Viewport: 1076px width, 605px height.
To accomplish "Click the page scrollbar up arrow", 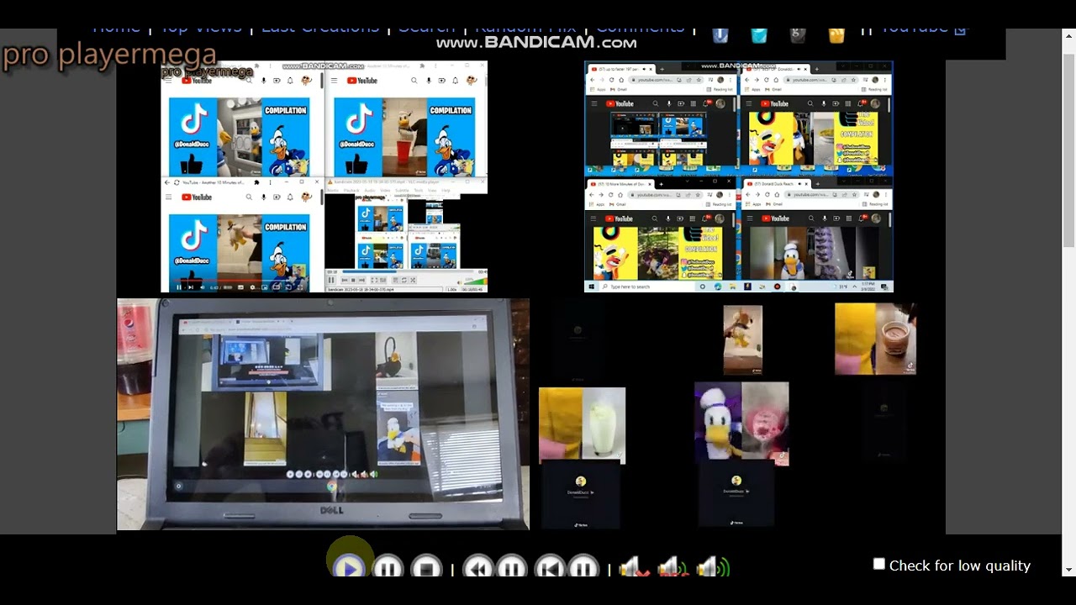I will point(1068,36).
